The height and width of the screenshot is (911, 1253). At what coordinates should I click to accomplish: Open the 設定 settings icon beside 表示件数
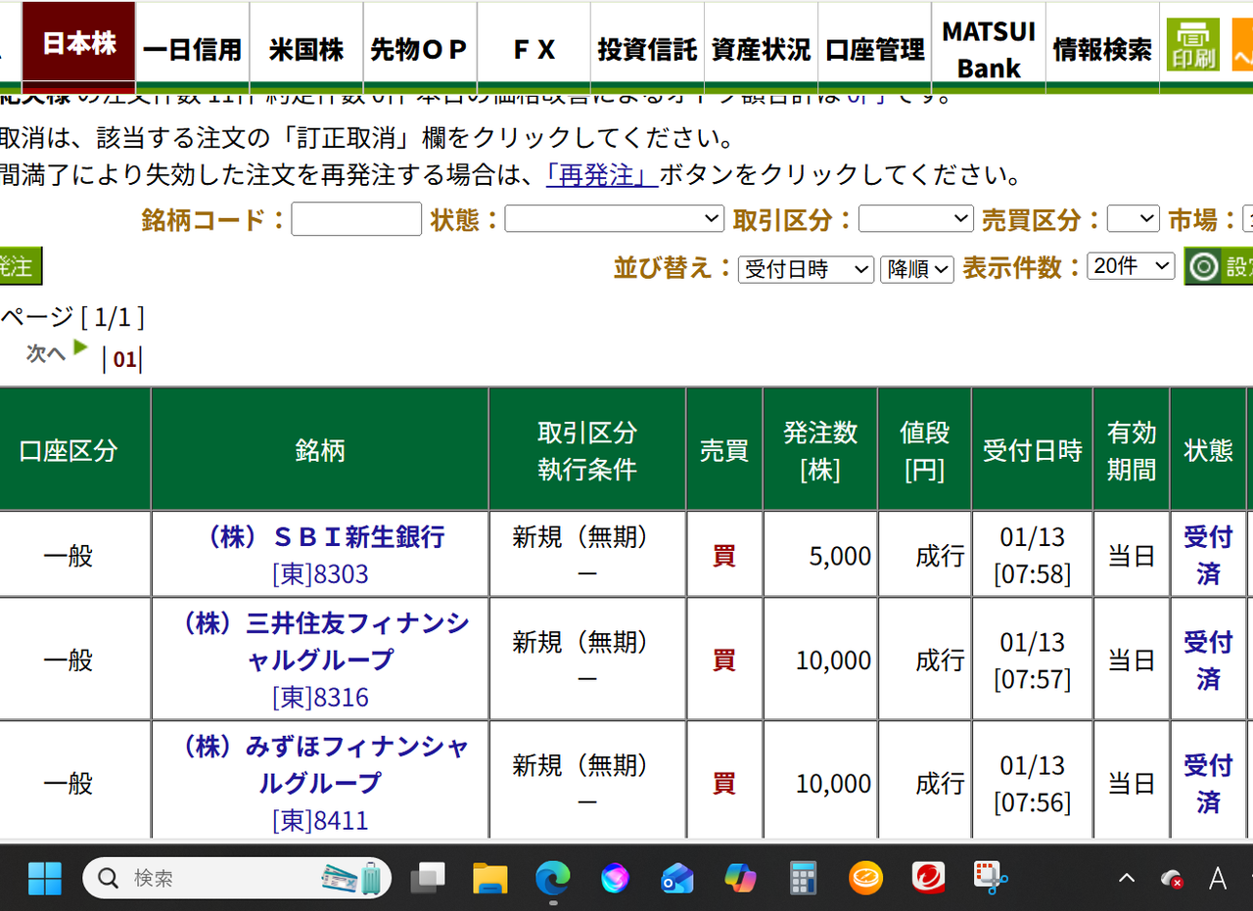coord(1203,265)
